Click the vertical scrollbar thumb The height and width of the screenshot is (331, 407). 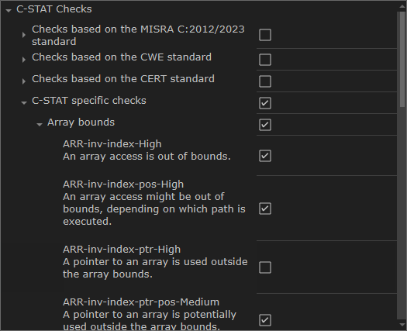[402, 59]
